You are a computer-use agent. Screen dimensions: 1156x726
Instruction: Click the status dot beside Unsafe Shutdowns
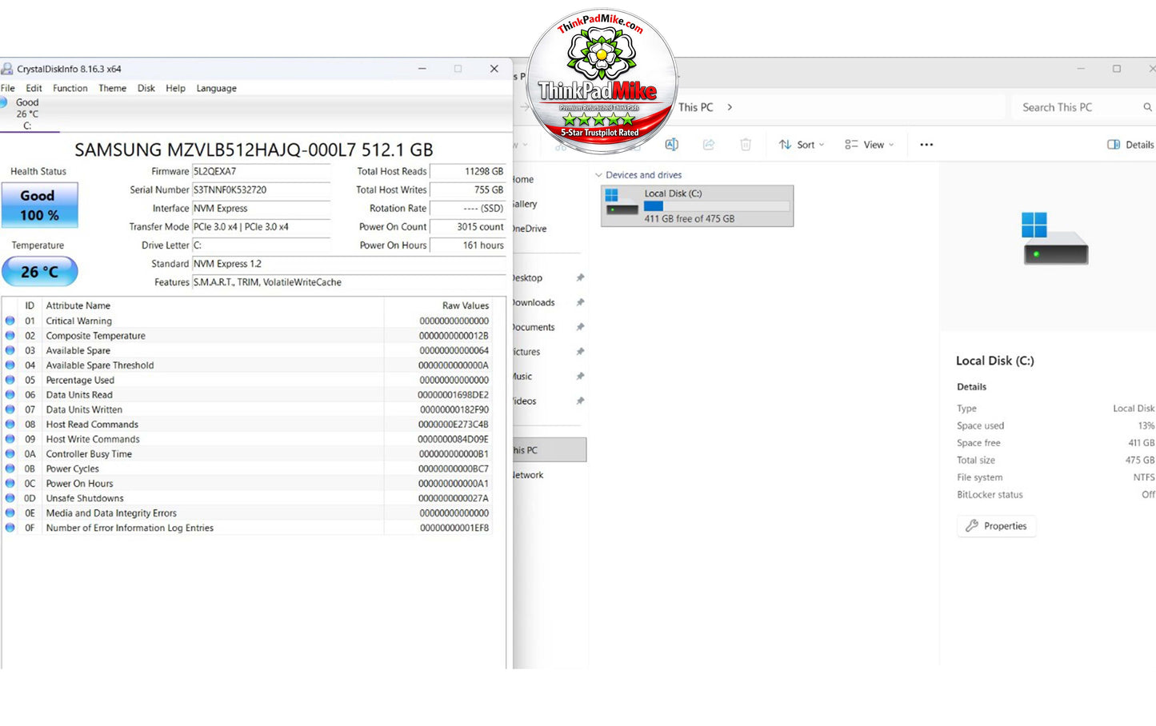coord(10,498)
